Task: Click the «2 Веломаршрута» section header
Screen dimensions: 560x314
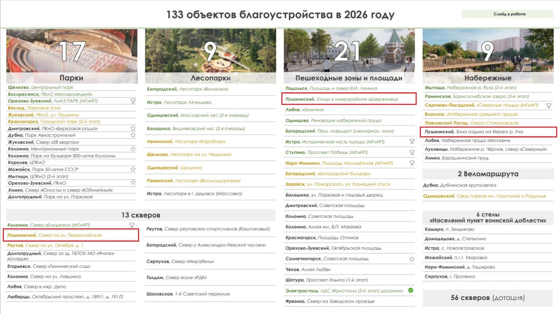Action: pyautogui.click(x=488, y=174)
